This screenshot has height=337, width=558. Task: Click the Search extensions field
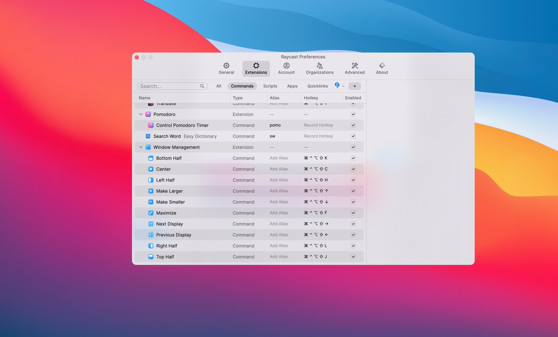[x=173, y=86]
